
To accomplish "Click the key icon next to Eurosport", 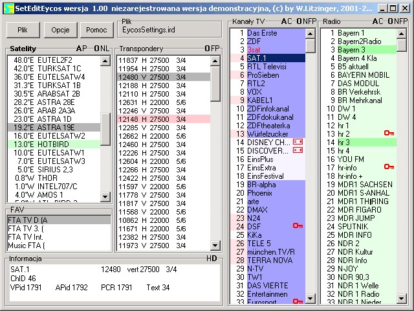I will pos(298,301).
